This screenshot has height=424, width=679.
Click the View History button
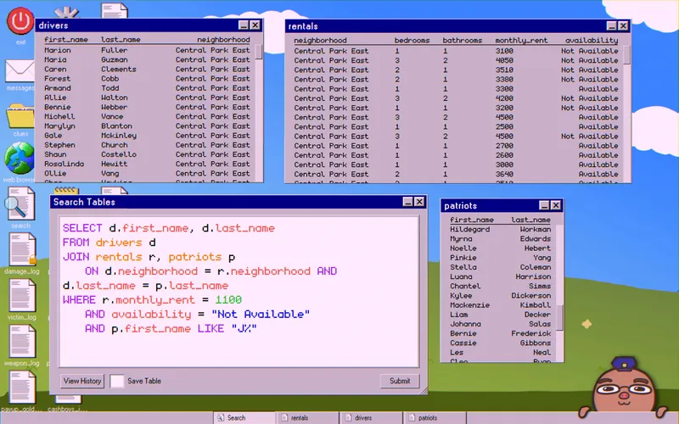82,381
